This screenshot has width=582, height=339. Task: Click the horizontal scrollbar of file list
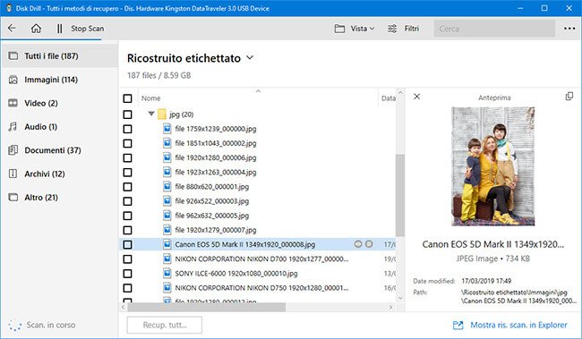(206, 307)
